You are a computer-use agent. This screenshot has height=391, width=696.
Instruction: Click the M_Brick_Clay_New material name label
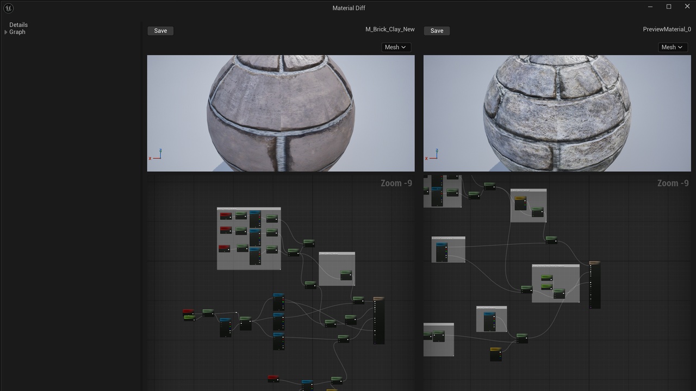(390, 29)
